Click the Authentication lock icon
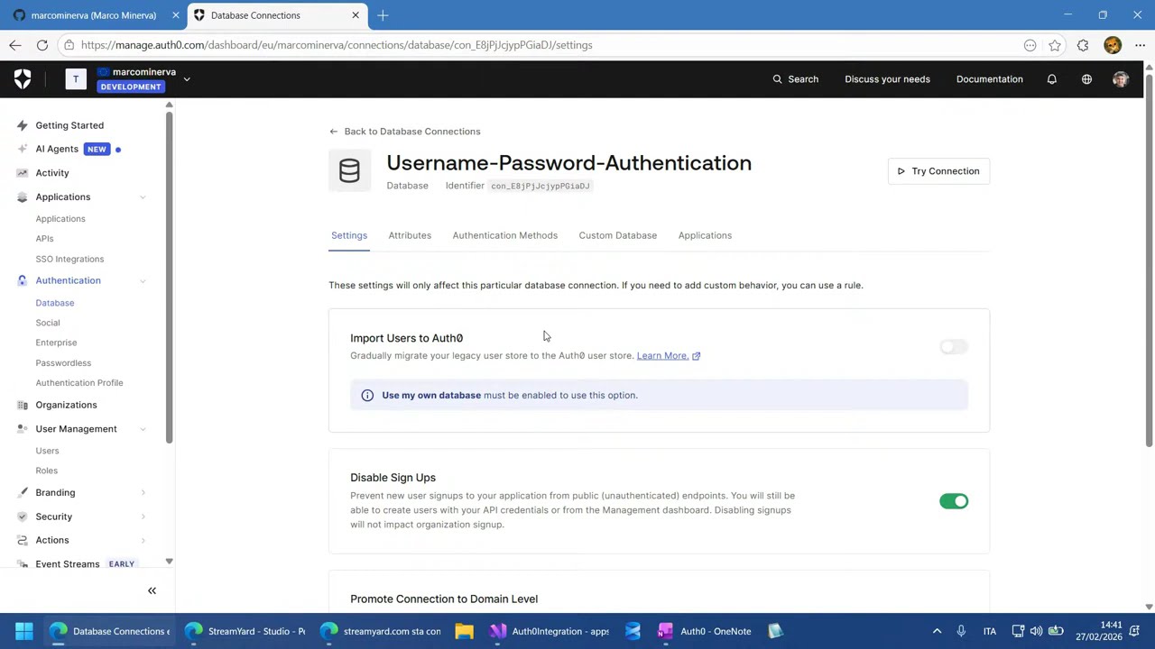Viewport: 1155px width, 649px height. 23,280
